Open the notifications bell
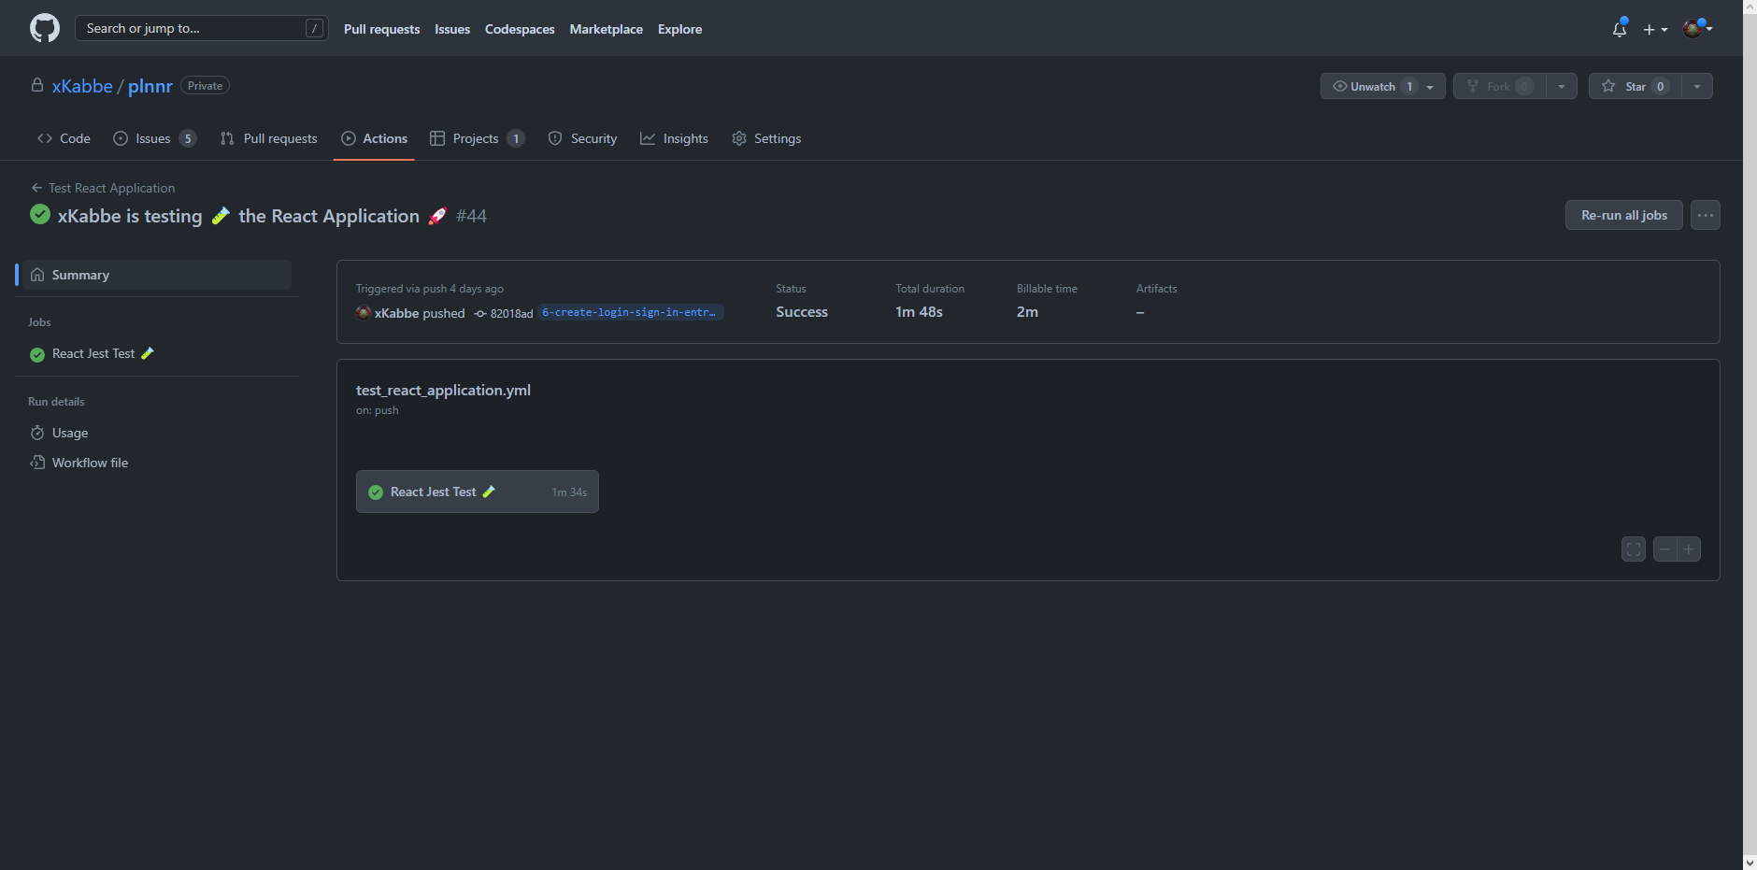The width and height of the screenshot is (1757, 870). [x=1620, y=29]
